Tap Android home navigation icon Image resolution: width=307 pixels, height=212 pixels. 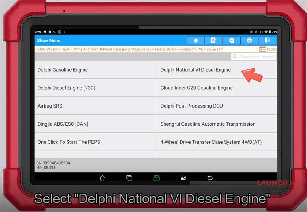tap(102, 178)
